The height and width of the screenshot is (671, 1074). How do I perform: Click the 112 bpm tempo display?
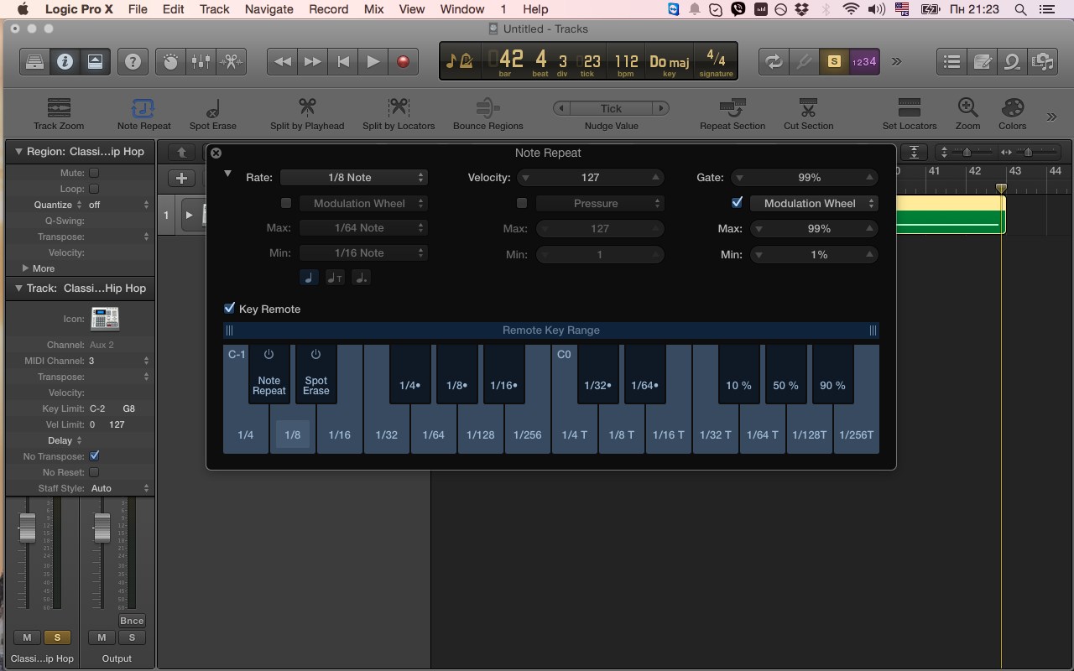click(626, 60)
